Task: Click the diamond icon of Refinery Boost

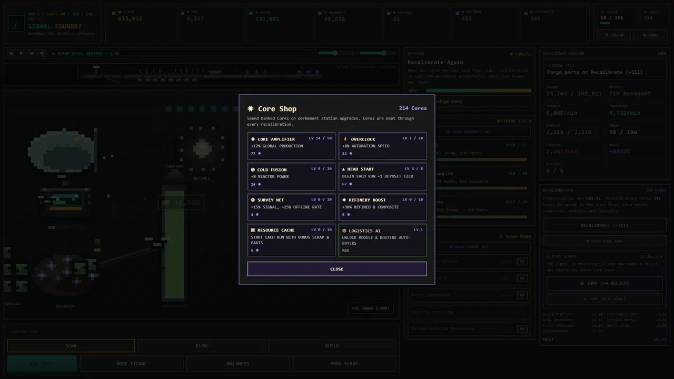Action: point(344,200)
